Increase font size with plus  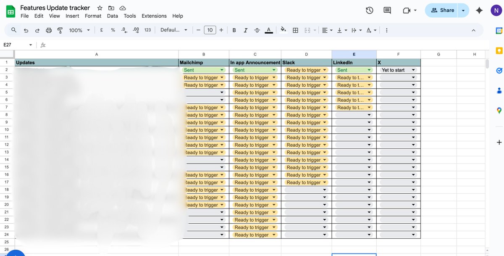click(221, 30)
